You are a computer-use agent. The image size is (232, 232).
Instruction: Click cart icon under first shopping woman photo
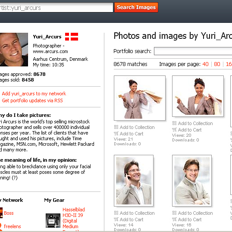[116, 134]
